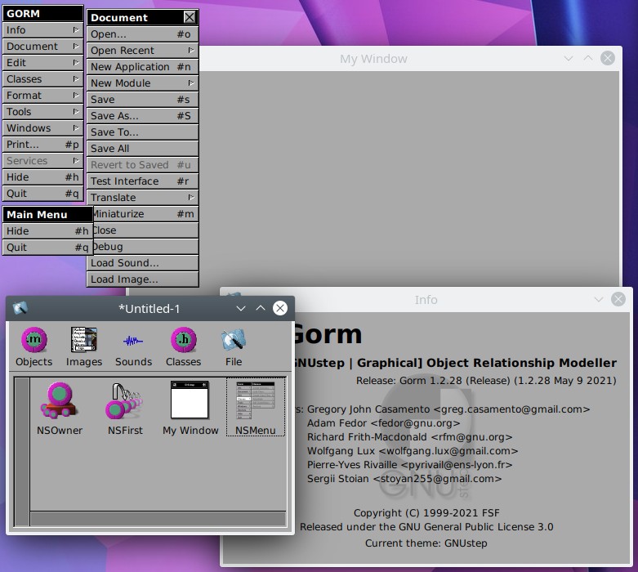Viewport: 638px width, 572px height.
Task: Minimize the My Window window
Action: [569, 58]
